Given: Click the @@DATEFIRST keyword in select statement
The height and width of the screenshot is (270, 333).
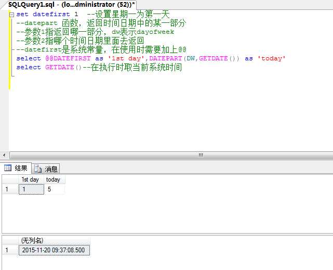Looking at the screenshot, I should coord(68,58).
